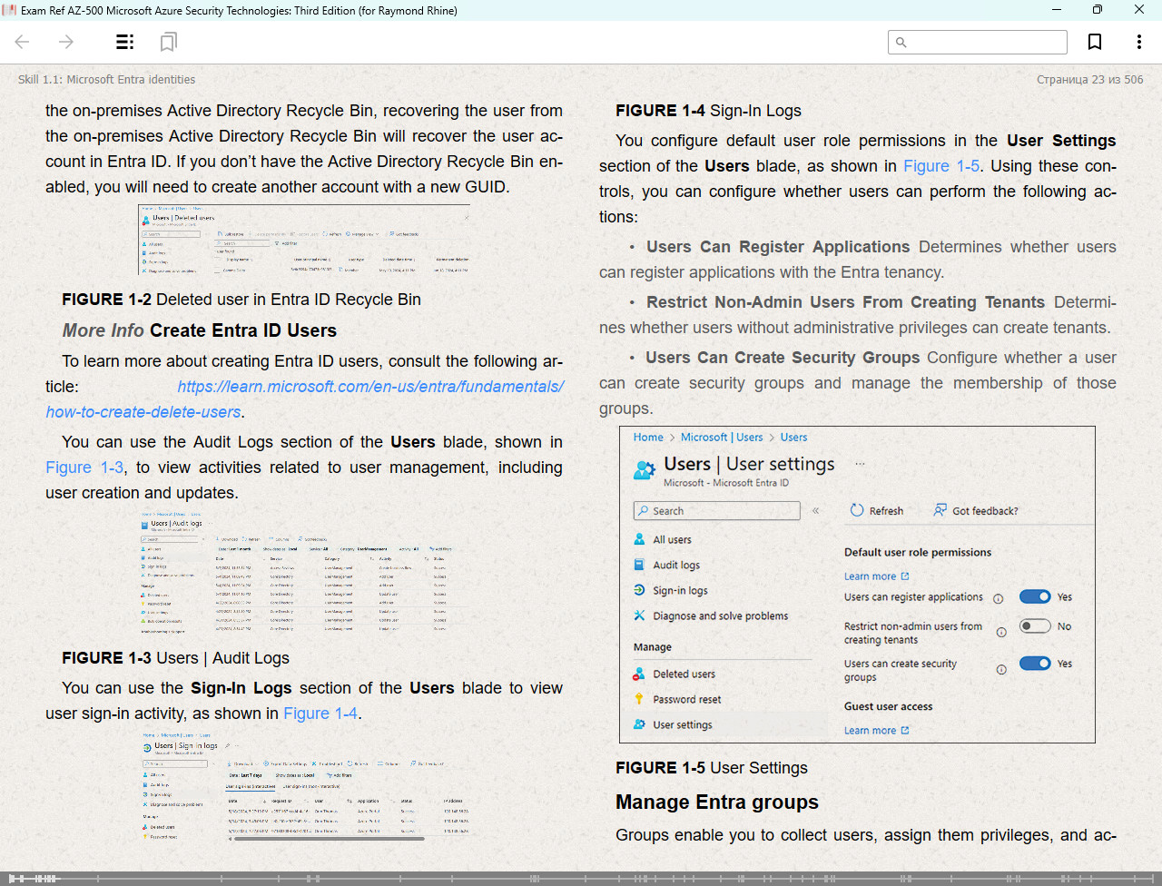
Task: Follow the Figure 1-5 link
Action: pyautogui.click(x=941, y=166)
